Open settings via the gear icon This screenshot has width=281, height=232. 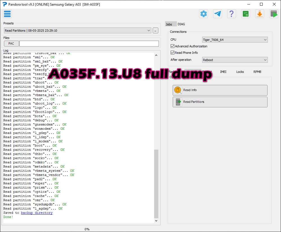coord(203,14)
